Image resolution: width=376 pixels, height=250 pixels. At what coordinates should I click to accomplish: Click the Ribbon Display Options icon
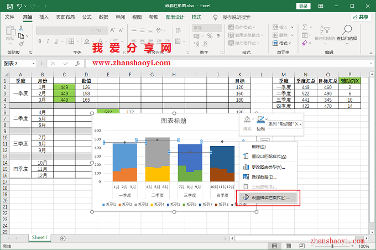point(321,6)
